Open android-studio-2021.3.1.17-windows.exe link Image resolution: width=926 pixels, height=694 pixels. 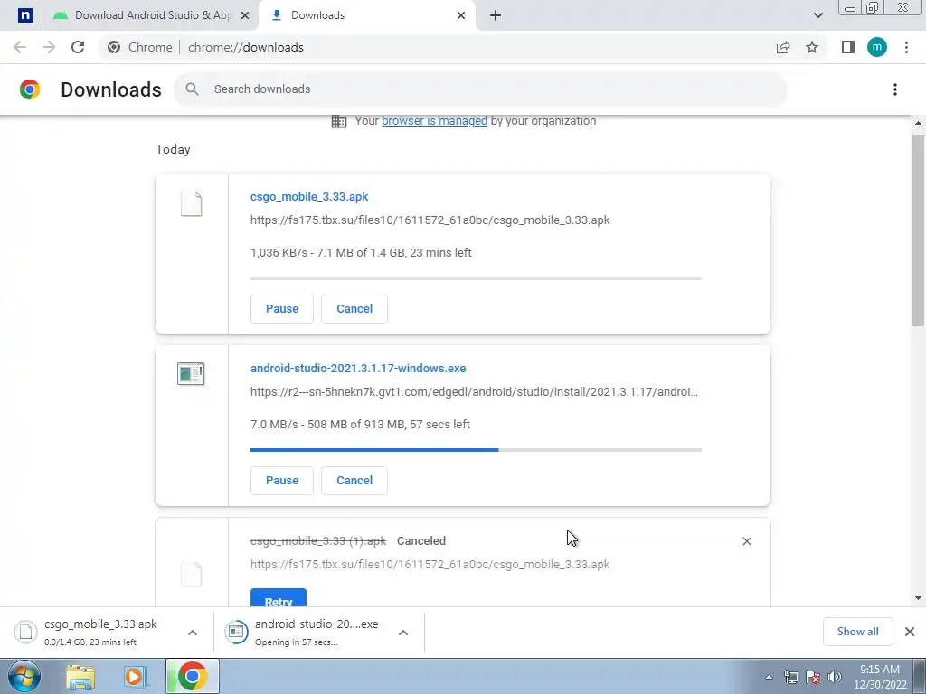point(358,369)
